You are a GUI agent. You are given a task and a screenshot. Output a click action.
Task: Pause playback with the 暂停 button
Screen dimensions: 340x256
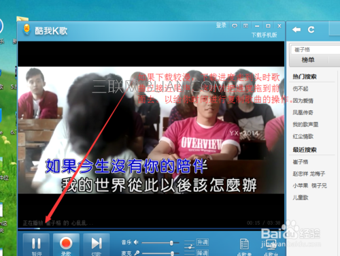[x=36, y=245]
